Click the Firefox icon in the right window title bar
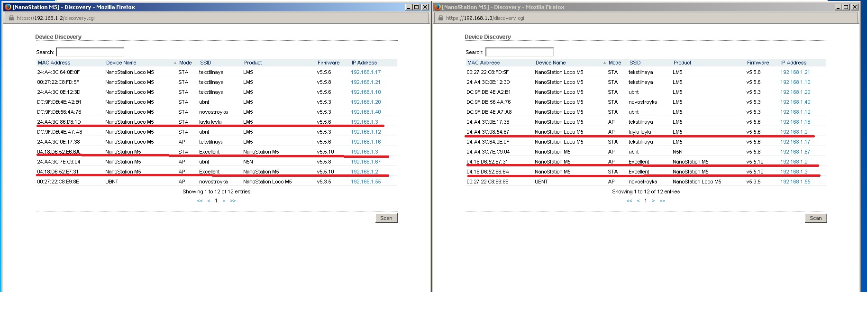 coord(438,7)
